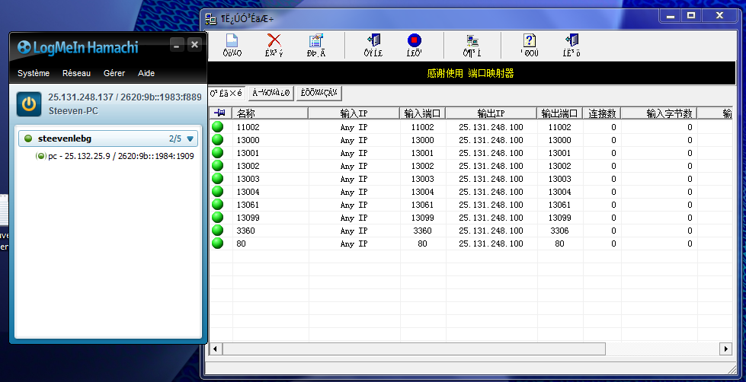This screenshot has width=746, height=382.
Task: Click the blank-page new mapping toolbar icon
Action: click(232, 40)
